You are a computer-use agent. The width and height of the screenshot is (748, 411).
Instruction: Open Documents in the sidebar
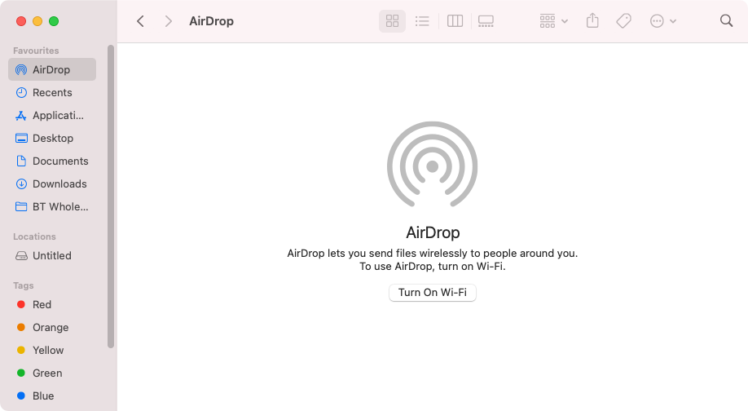(x=52, y=161)
